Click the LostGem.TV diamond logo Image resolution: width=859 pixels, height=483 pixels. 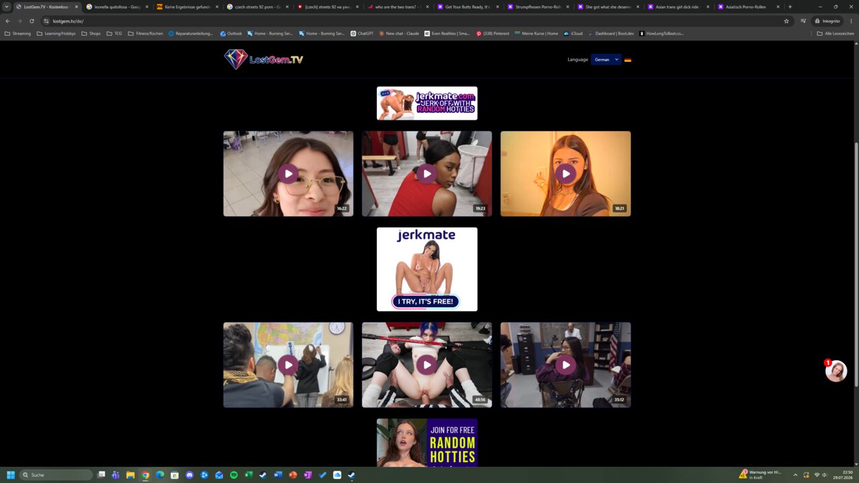[236, 59]
